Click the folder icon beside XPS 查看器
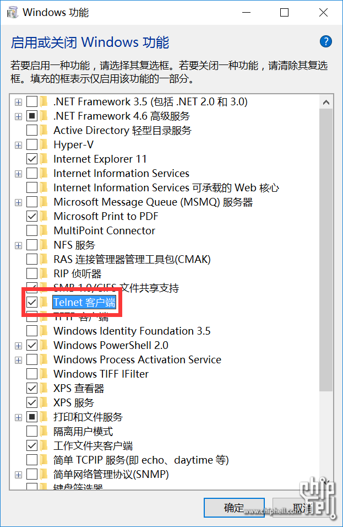Image resolution: width=343 pixels, height=527 pixels. [x=44, y=389]
